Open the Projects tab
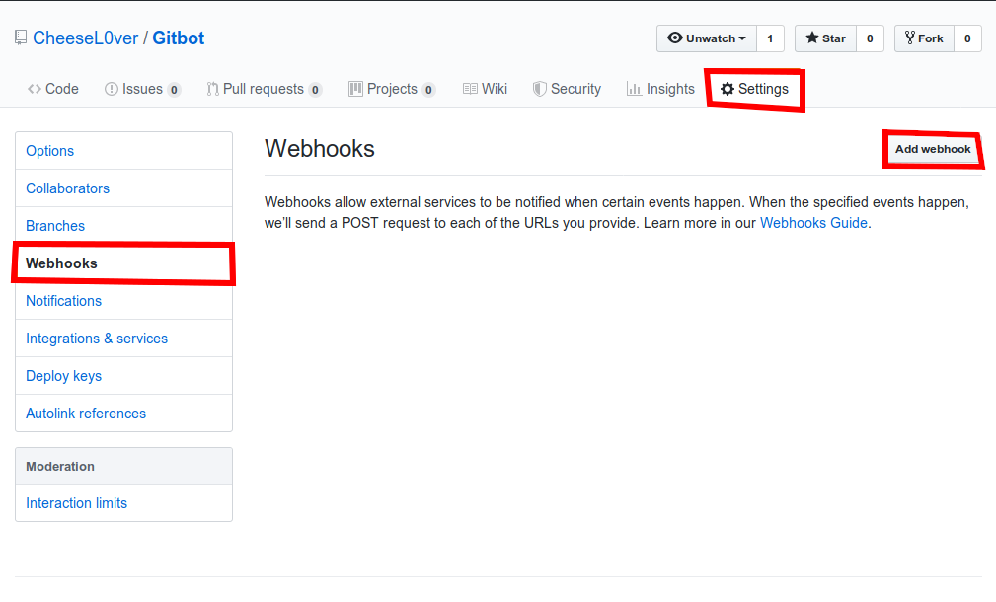The height and width of the screenshot is (602, 996). 392,89
